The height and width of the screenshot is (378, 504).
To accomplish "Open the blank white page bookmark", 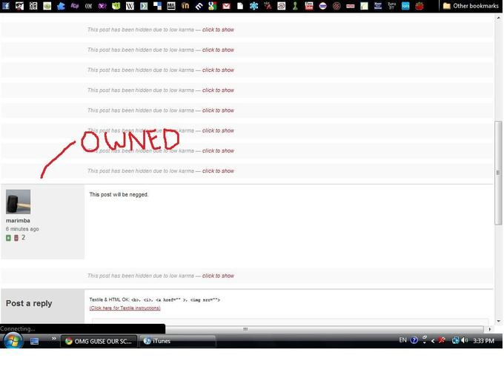I will pyautogui.click(x=240, y=6).
